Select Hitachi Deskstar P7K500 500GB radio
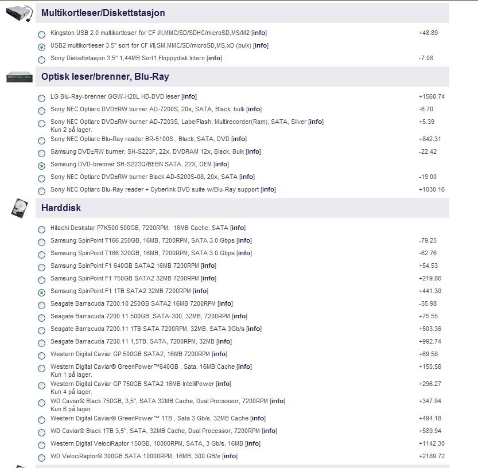The width and height of the screenshot is (478, 468). point(41,229)
